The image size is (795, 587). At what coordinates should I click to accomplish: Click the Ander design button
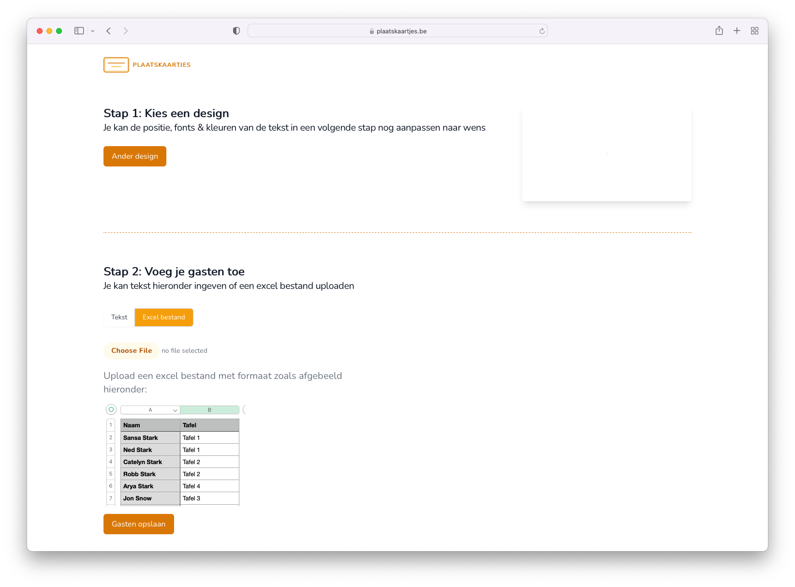coord(135,156)
